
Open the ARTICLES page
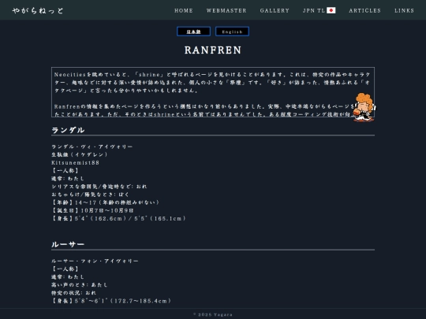tap(365, 10)
